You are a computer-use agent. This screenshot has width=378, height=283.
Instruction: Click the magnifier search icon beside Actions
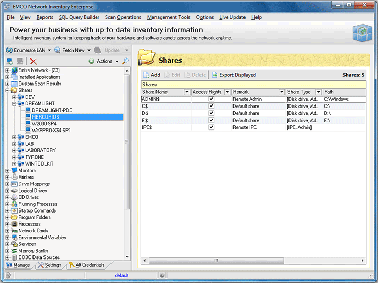point(126,61)
